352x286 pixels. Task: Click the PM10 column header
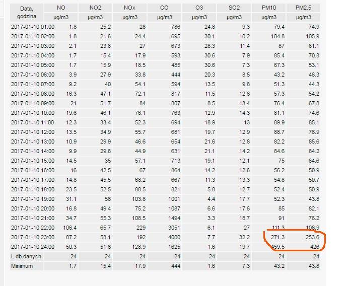pos(269,8)
